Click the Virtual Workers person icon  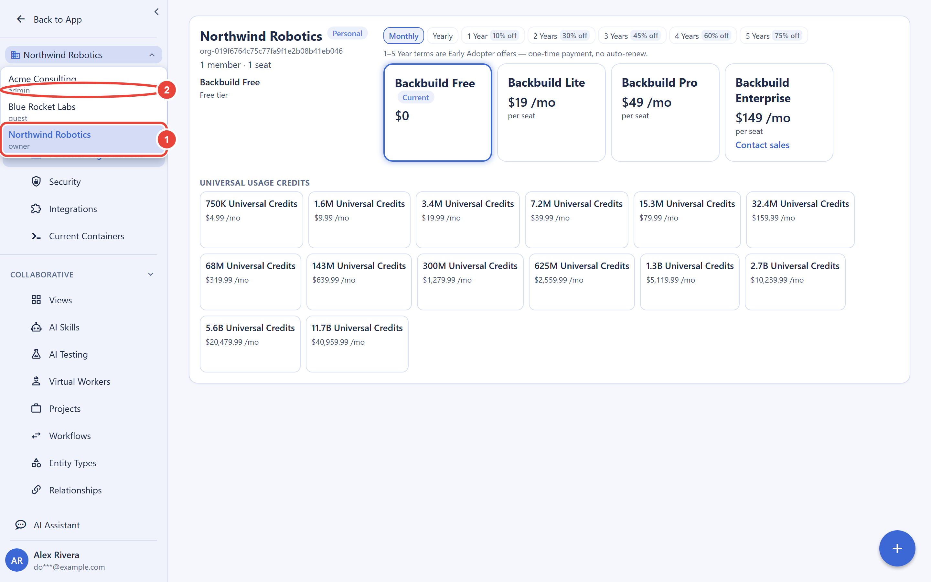[x=36, y=381]
